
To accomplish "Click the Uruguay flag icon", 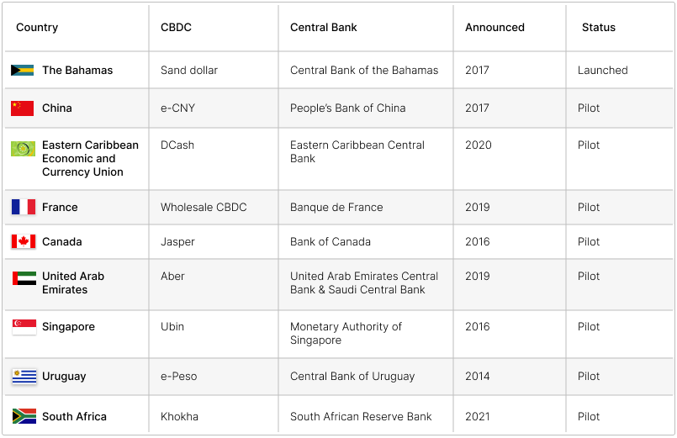I will (x=24, y=377).
